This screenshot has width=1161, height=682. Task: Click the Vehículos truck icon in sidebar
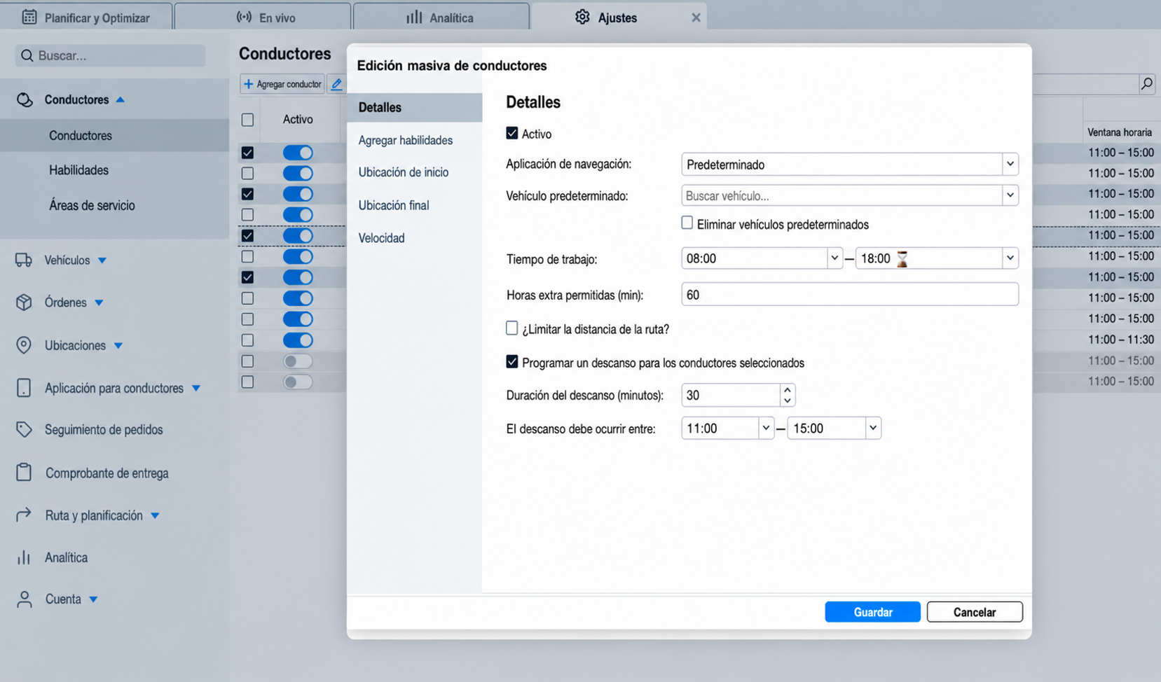(x=24, y=260)
